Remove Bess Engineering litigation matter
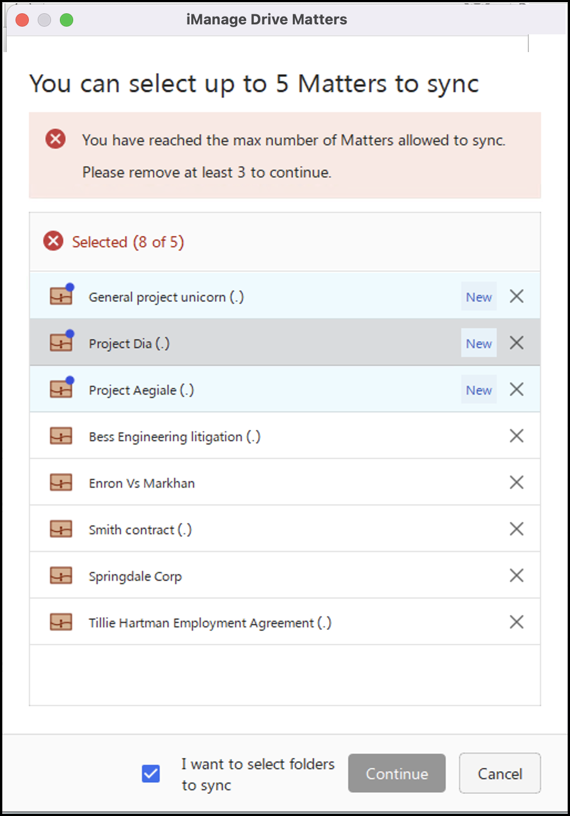The image size is (570, 816). click(x=516, y=436)
